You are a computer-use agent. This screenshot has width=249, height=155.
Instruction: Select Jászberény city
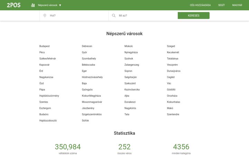click(88, 108)
